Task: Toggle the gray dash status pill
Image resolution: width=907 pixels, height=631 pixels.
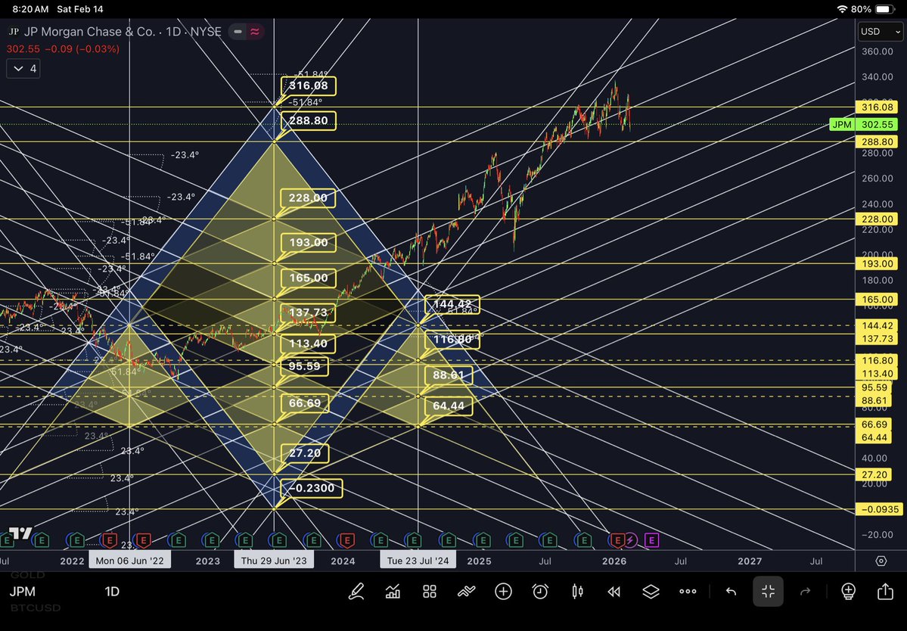Action: click(238, 32)
